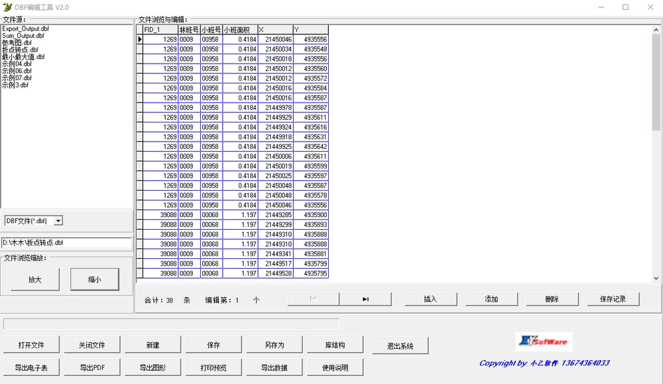The width and height of the screenshot is (663, 384).
Task: Click the 导出数据 export data button
Action: pyautogui.click(x=274, y=367)
